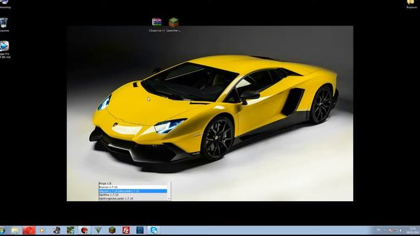Select the OptiForgeLiteLoader 1.7.10 entry
This screenshot has height=236, width=420.
point(133,199)
